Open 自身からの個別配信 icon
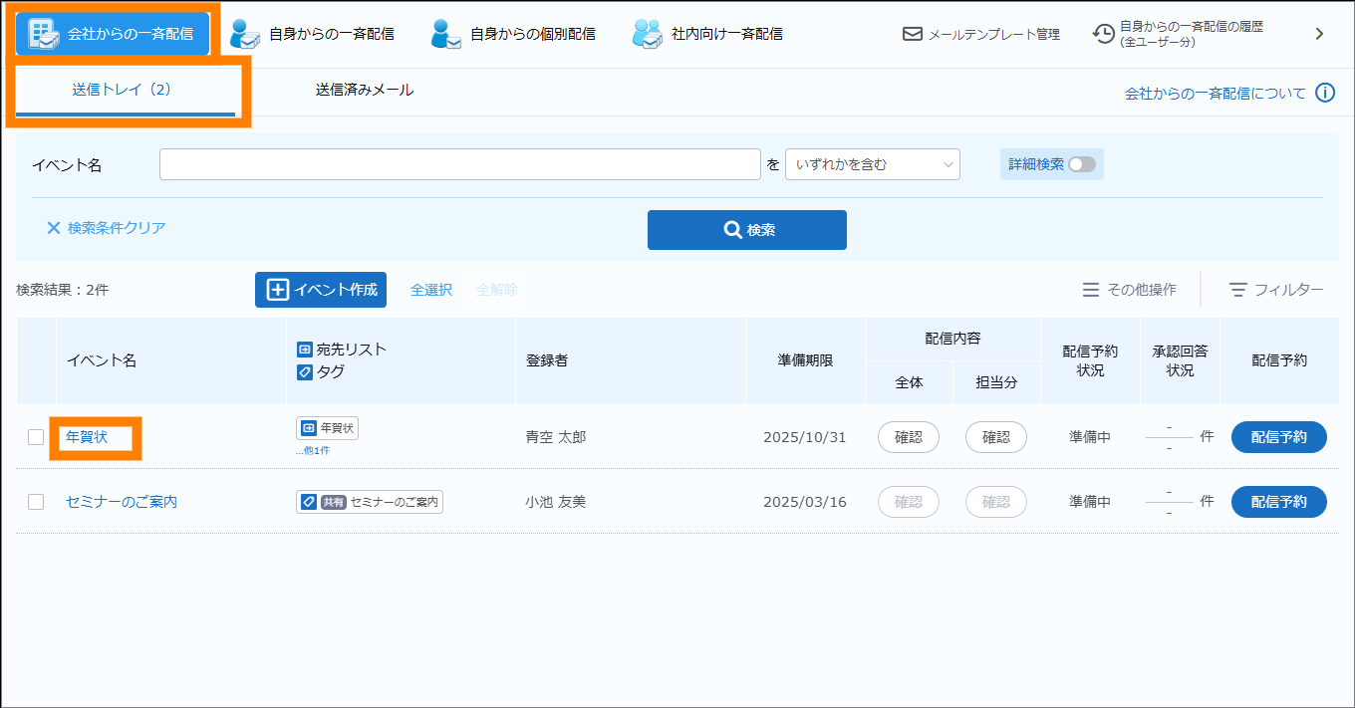Image resolution: width=1355 pixels, height=708 pixels. point(446,34)
